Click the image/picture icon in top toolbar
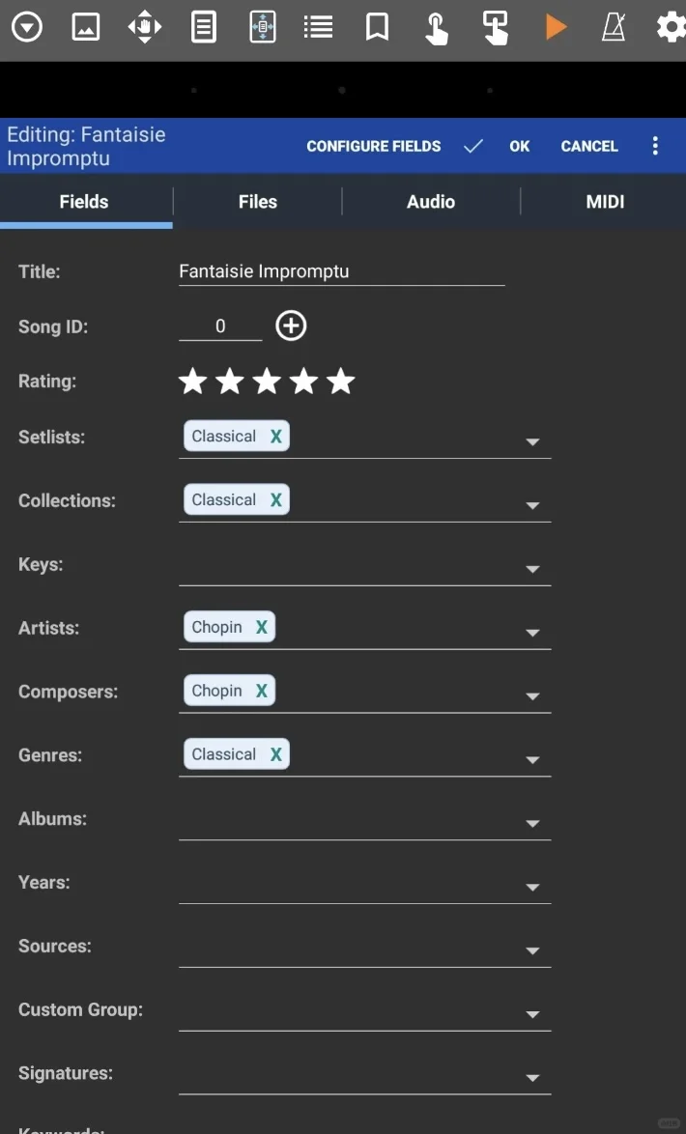Viewport: 686px width, 1134px height. tap(86, 27)
